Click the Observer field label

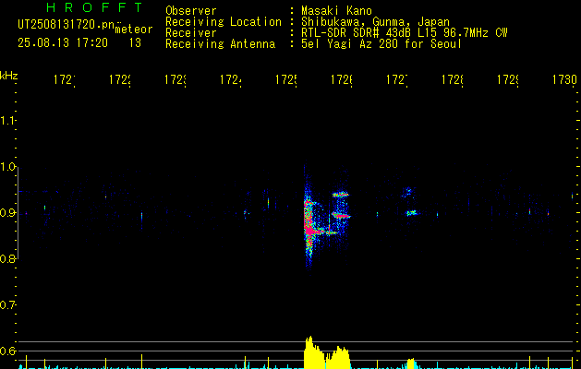click(x=191, y=10)
